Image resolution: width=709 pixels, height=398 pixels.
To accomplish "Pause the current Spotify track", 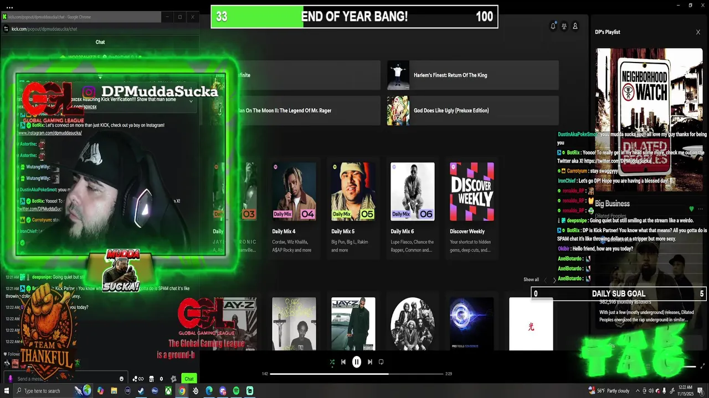I will (357, 362).
